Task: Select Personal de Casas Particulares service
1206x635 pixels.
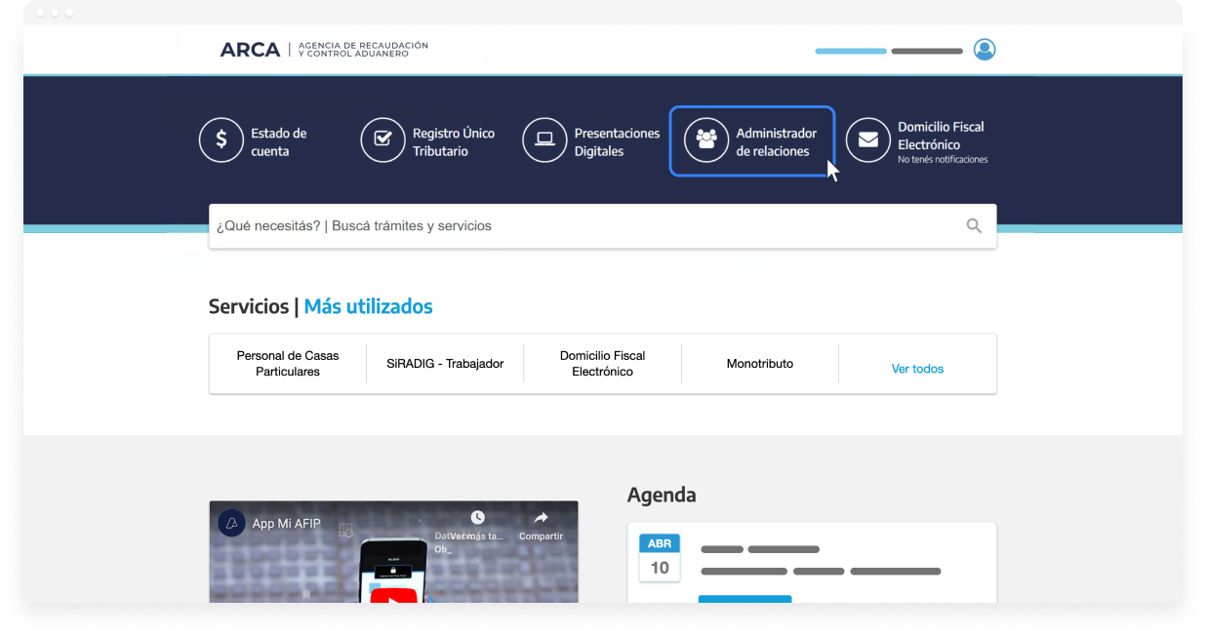Action: pyautogui.click(x=288, y=364)
